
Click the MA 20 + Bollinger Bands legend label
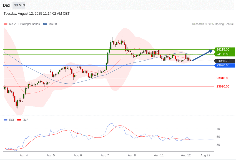(24, 24)
